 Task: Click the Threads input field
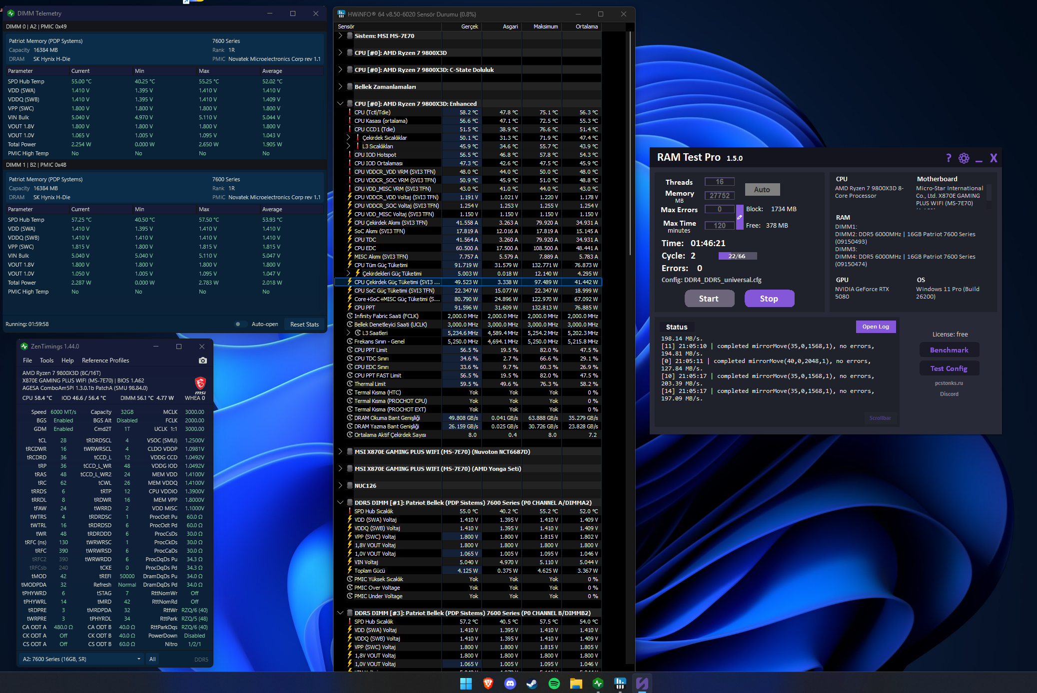coord(720,182)
